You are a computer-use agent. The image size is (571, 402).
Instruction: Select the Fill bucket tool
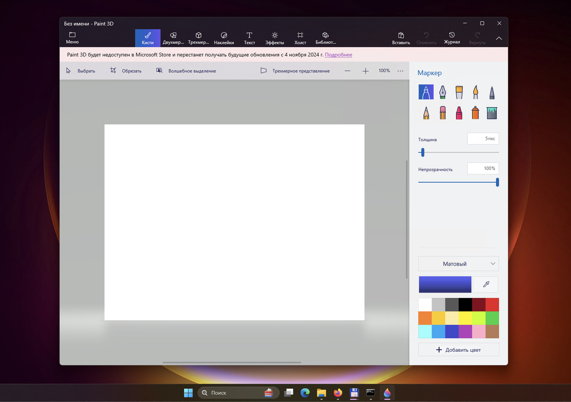click(492, 113)
